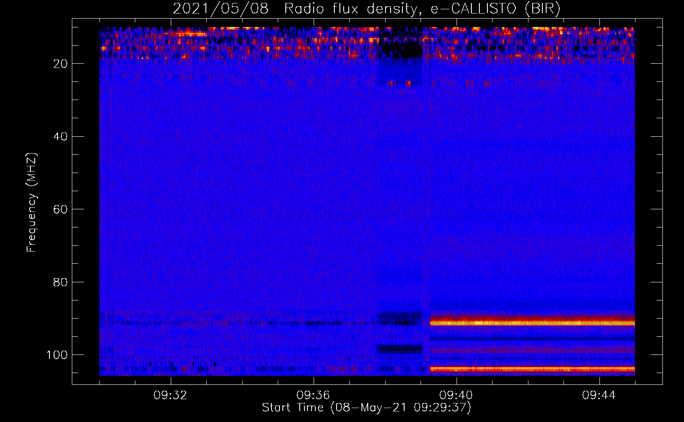This screenshot has height=422, width=684.
Task: Click the '60' frequency tick label
Action: 61,209
